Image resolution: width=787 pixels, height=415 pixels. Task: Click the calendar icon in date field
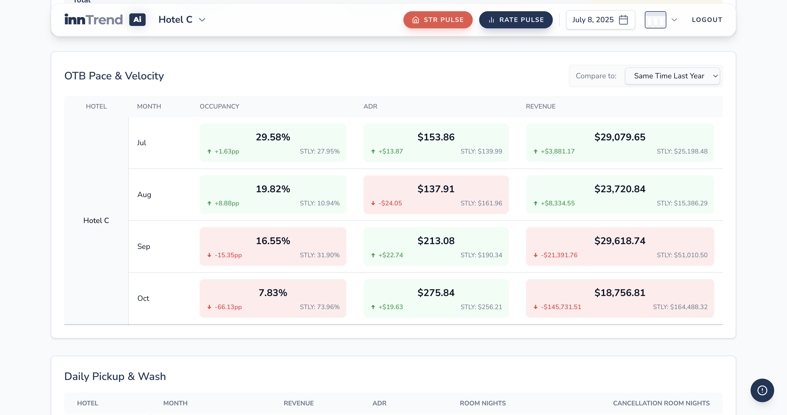[623, 20]
